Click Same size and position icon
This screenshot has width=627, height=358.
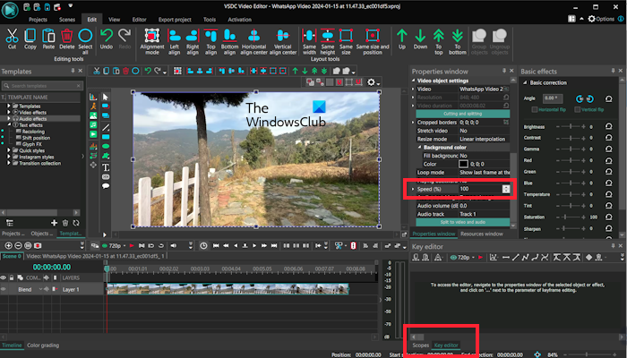[x=373, y=36]
